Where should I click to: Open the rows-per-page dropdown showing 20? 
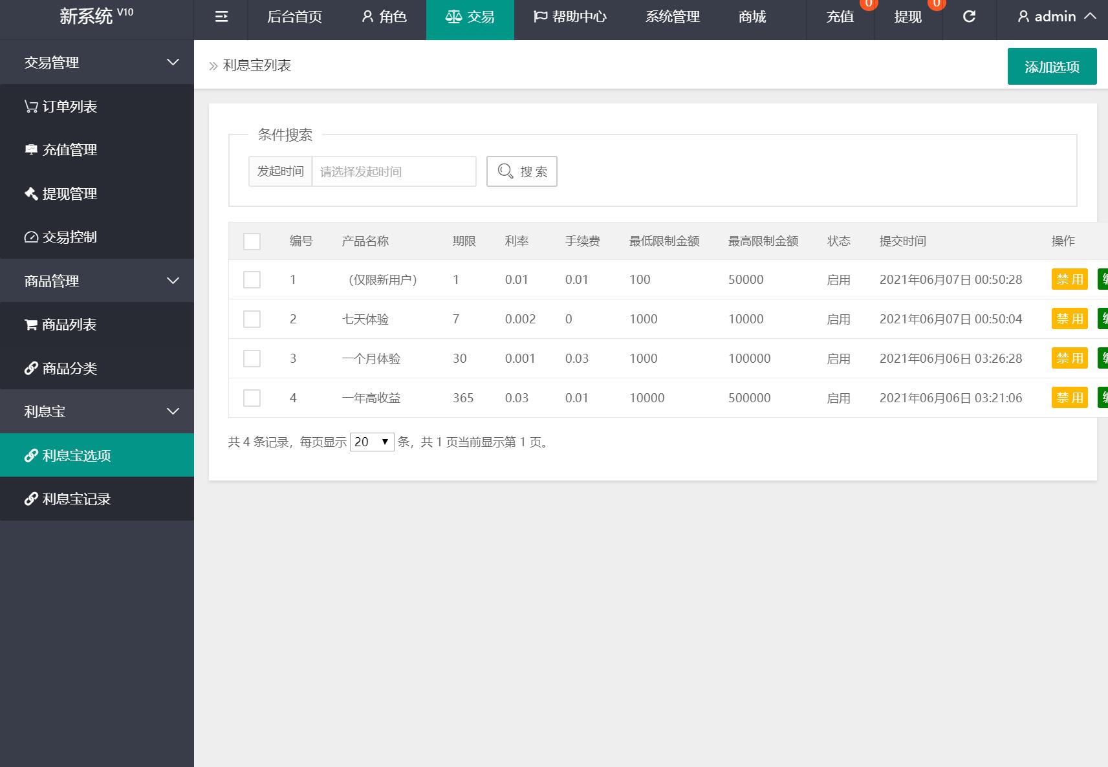372,442
